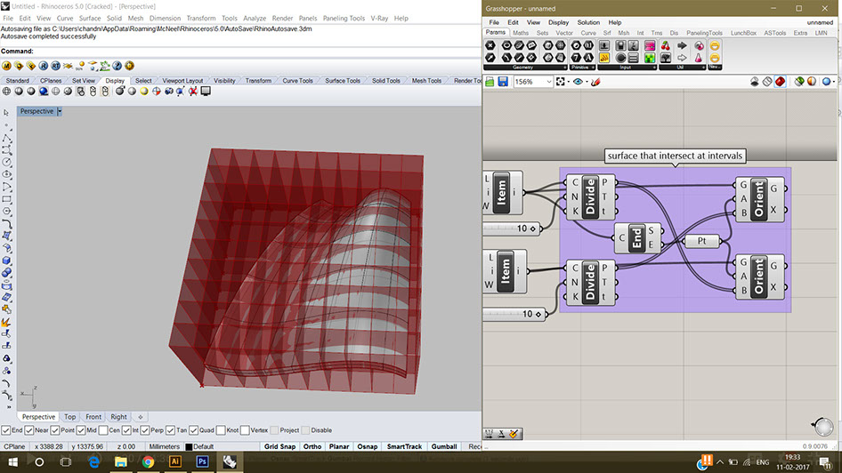Click the red X sphere icon in Display toolbar
Viewport: 842px width, 473px height.
click(193, 92)
